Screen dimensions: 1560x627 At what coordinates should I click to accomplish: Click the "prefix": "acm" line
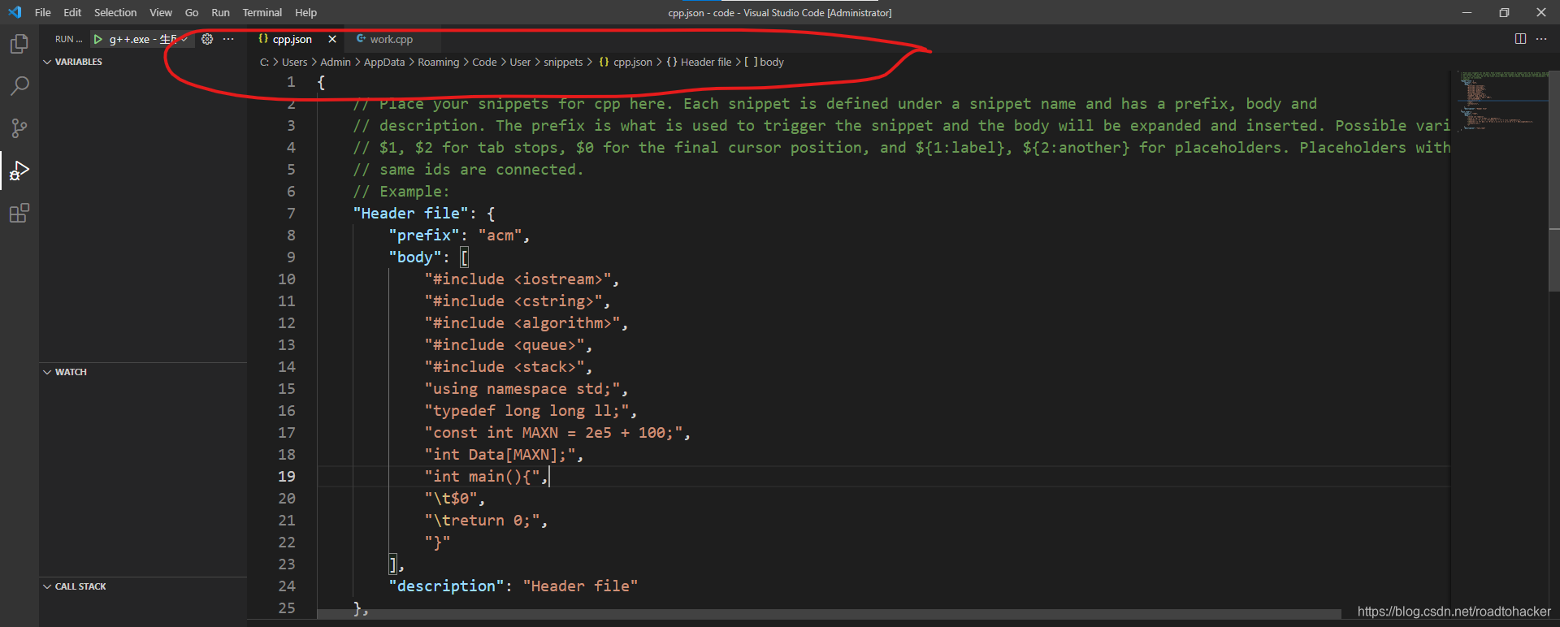pyautogui.click(x=459, y=236)
